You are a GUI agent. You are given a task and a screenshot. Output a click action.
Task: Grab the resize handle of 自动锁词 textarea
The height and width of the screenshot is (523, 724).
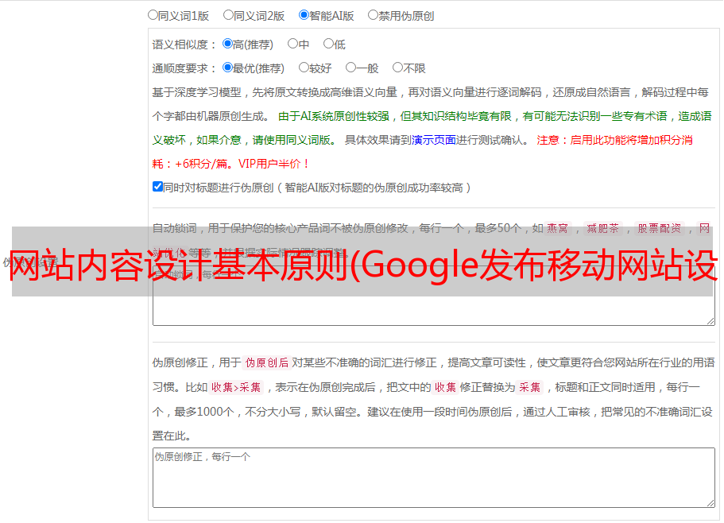[710, 320]
